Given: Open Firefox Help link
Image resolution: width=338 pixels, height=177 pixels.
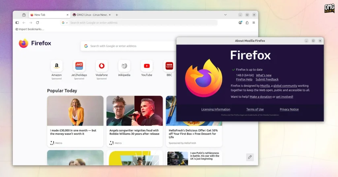Looking at the screenshot, I should (244, 79).
